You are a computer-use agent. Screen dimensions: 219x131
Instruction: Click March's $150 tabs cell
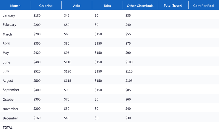[98, 34]
